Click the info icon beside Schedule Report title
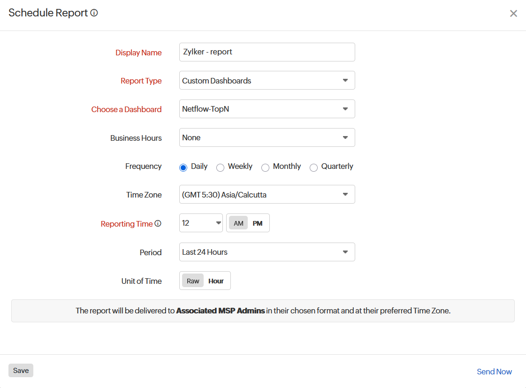This screenshot has width=526, height=388. pyautogui.click(x=94, y=13)
